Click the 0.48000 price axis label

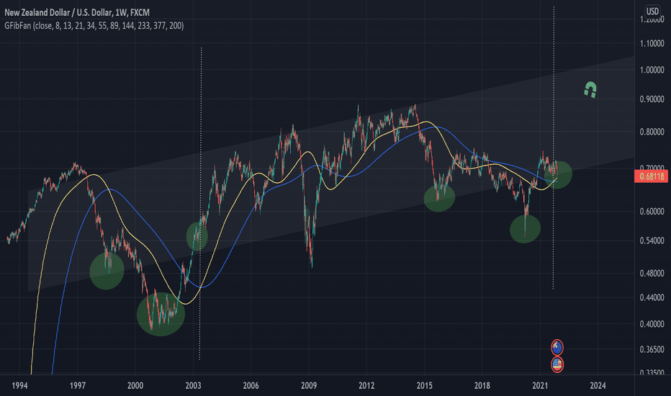(x=652, y=273)
